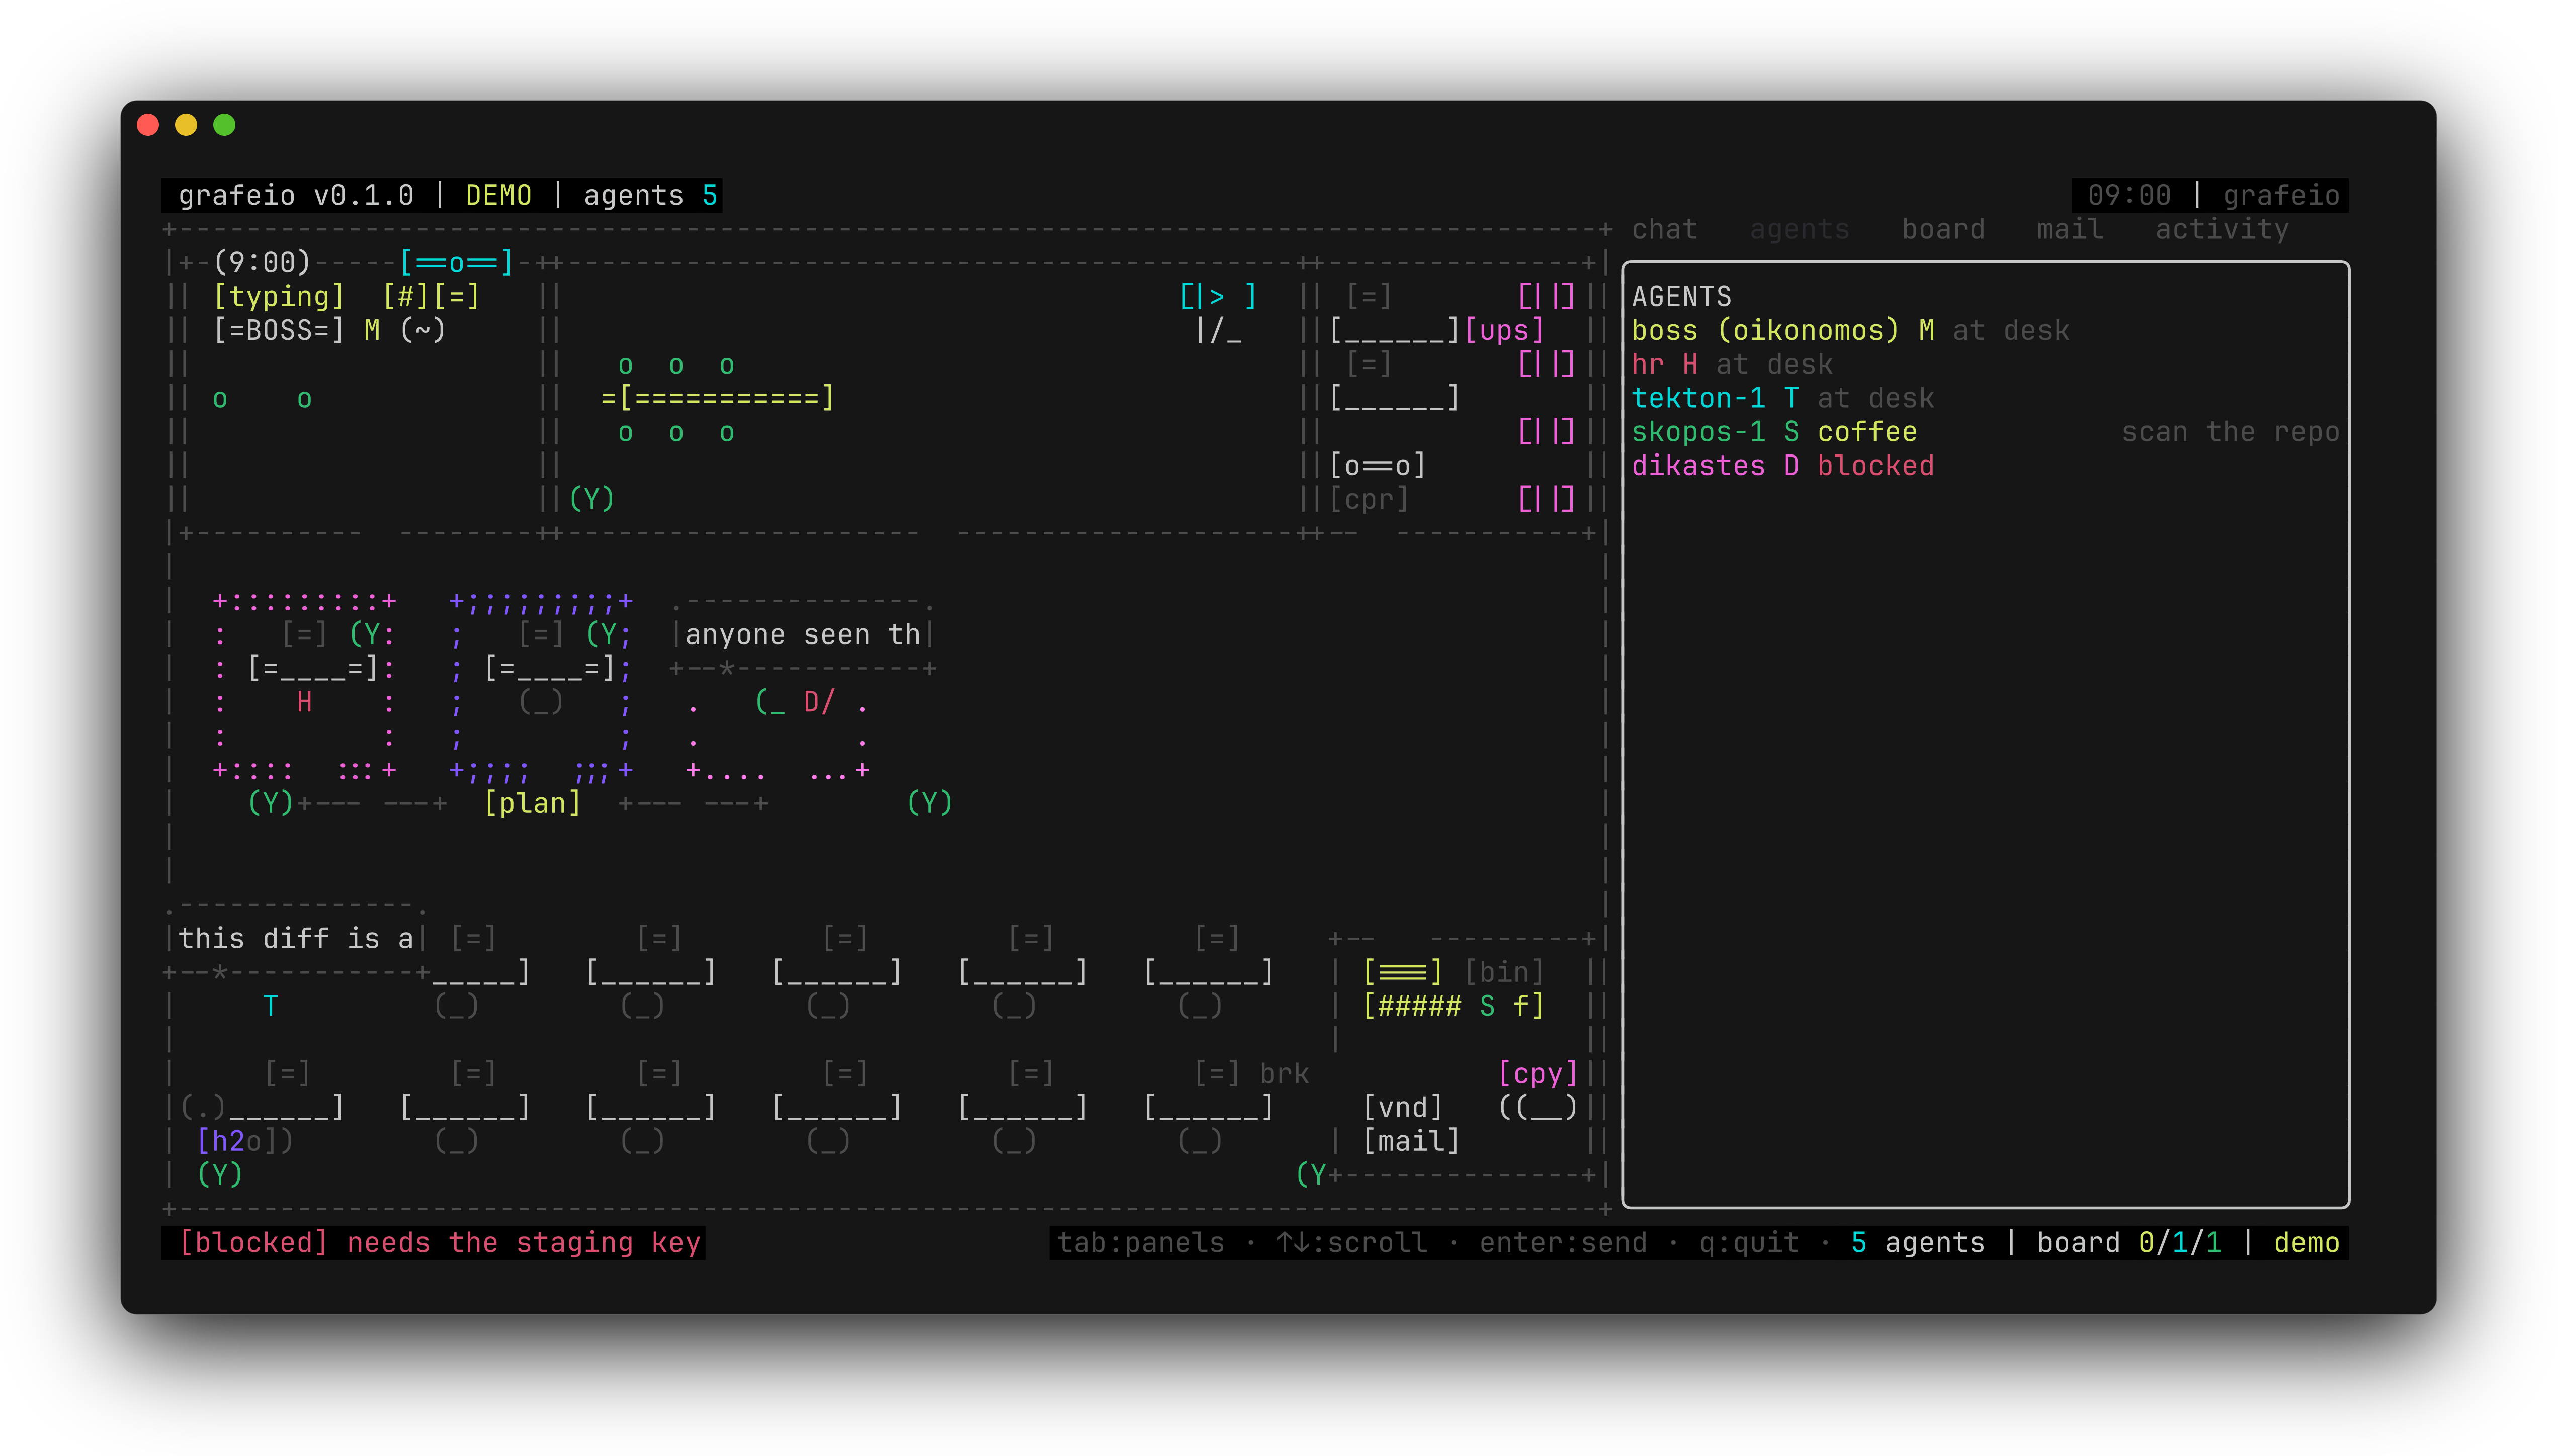Click the 'grafeio v0.1.0' header title

point(296,195)
